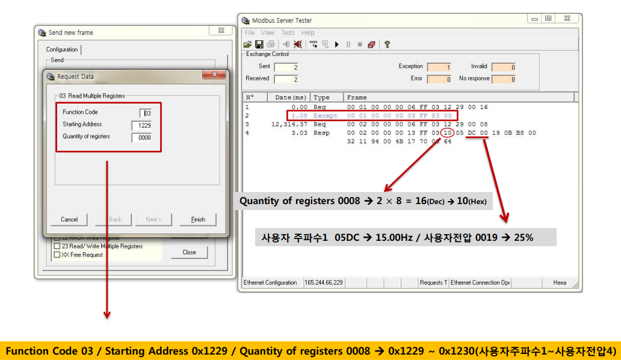Open the Tests menu
The height and width of the screenshot is (363, 621).
tap(288, 33)
